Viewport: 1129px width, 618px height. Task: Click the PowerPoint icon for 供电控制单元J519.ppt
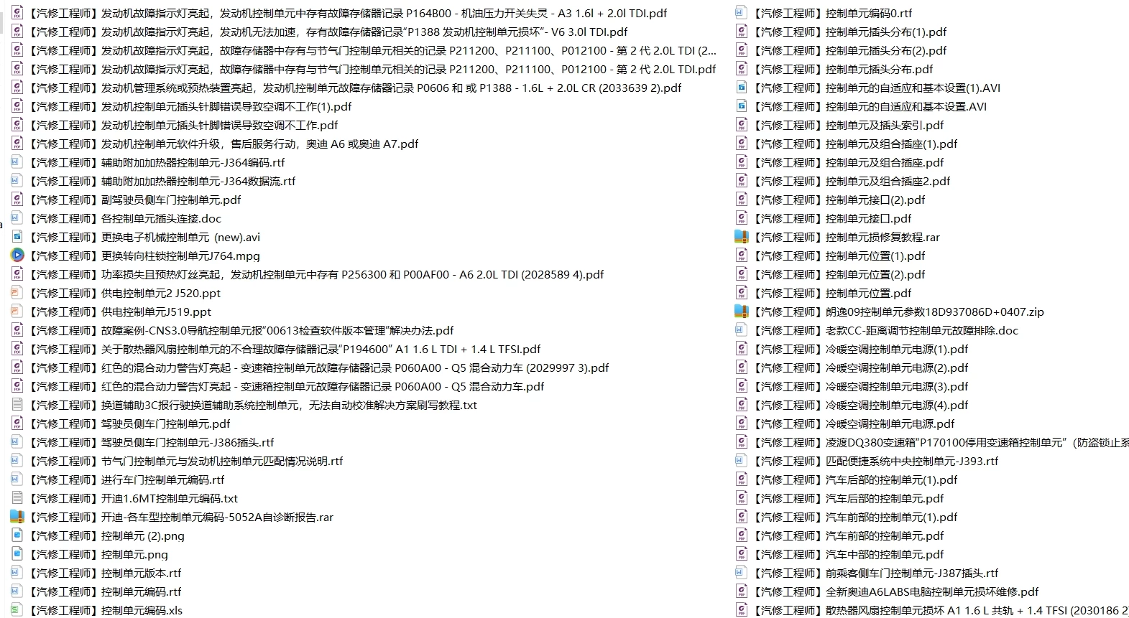[x=17, y=312]
